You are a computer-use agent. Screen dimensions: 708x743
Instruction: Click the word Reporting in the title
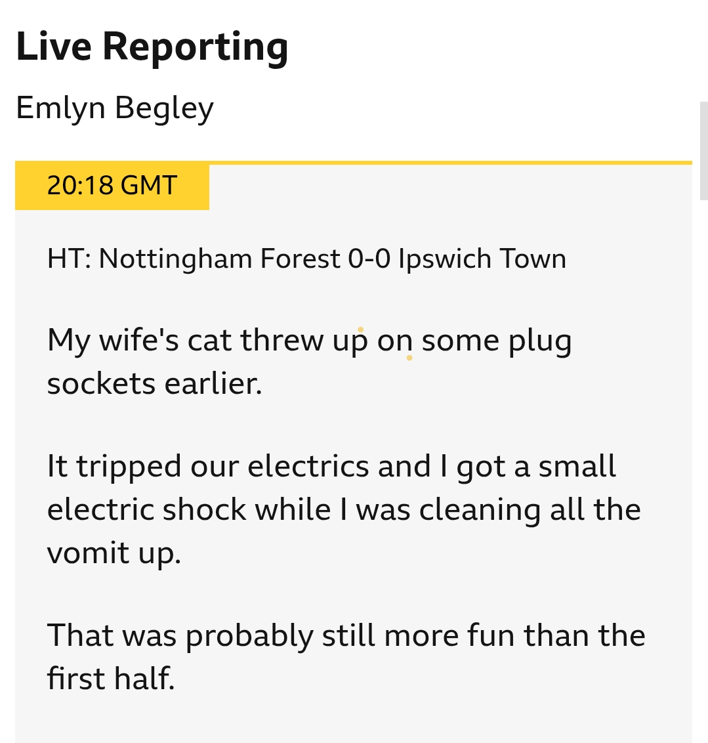[x=195, y=47]
